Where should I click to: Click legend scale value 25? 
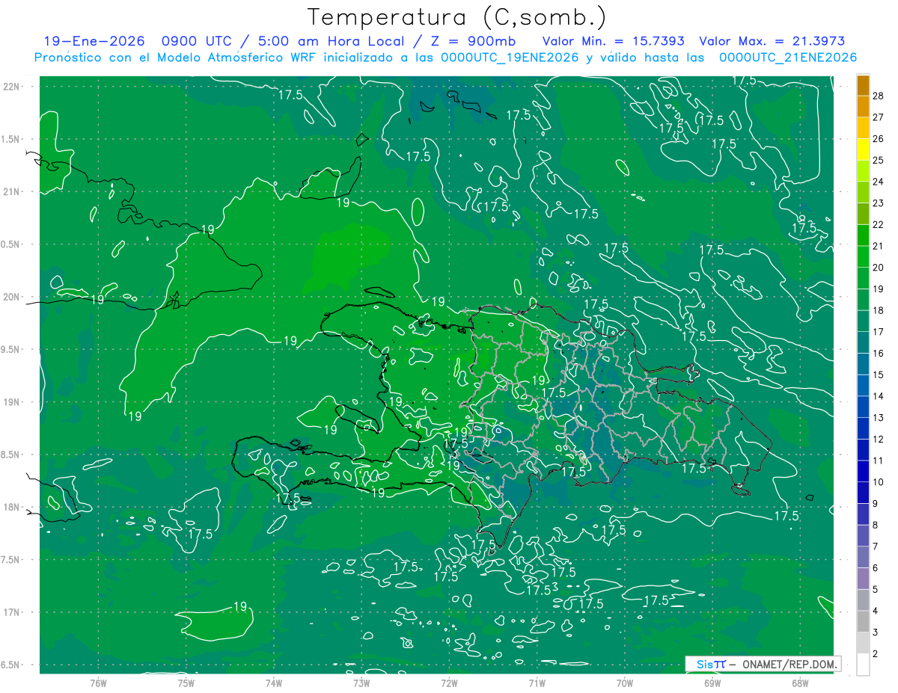(x=879, y=160)
